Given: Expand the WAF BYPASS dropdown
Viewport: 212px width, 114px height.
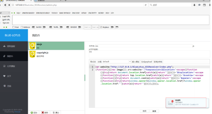Looking at the screenshot, I should (65, 13).
